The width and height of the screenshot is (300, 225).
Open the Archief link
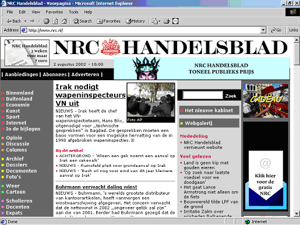(x=15, y=159)
